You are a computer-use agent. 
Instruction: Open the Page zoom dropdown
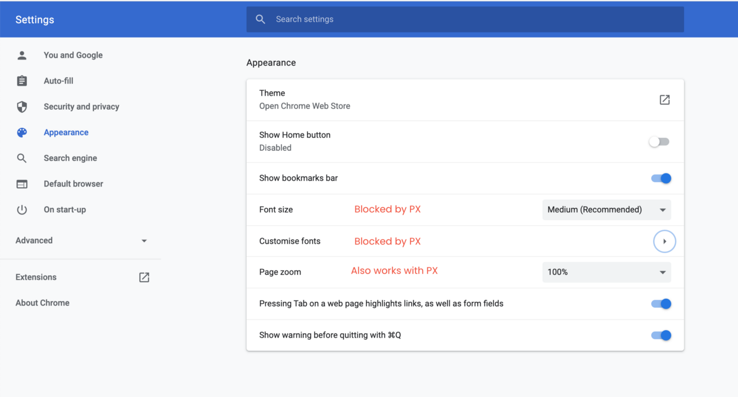pyautogui.click(x=606, y=272)
